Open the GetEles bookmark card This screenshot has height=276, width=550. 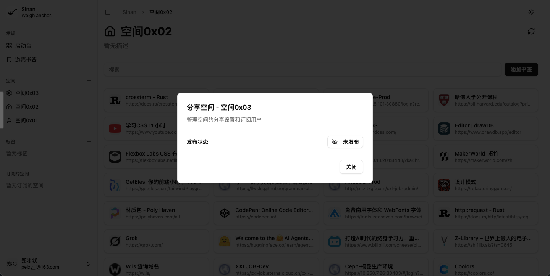pyautogui.click(x=157, y=185)
